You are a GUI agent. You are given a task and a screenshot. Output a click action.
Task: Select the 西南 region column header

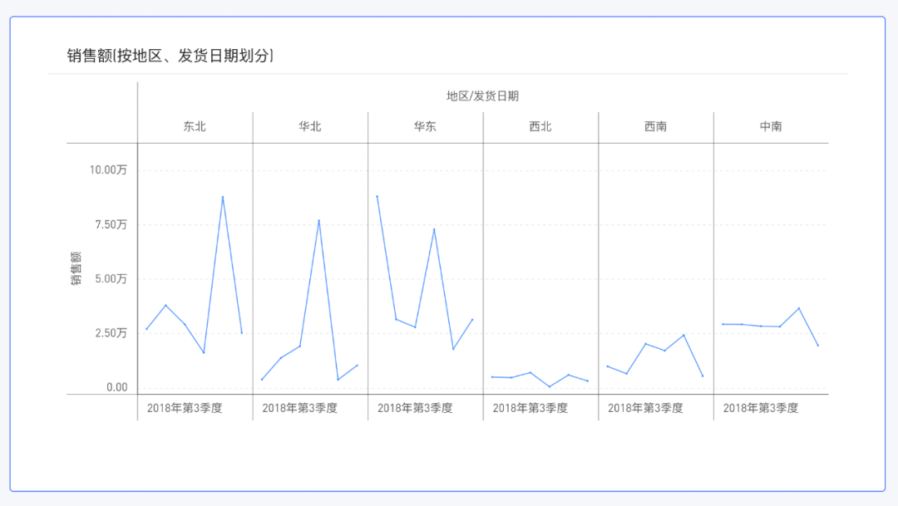point(655,127)
